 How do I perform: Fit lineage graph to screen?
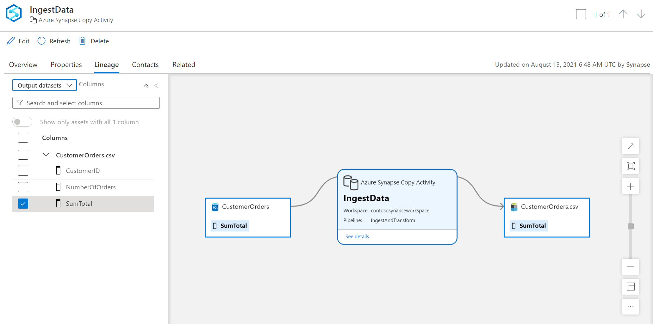pyautogui.click(x=631, y=166)
